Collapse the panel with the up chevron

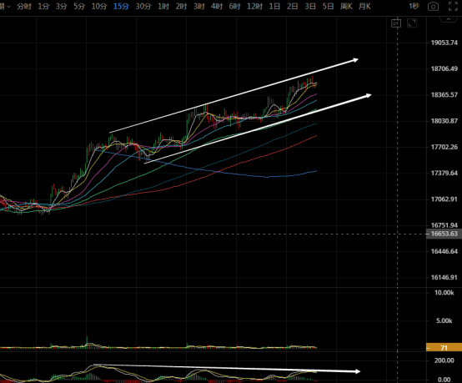tap(449, 19)
